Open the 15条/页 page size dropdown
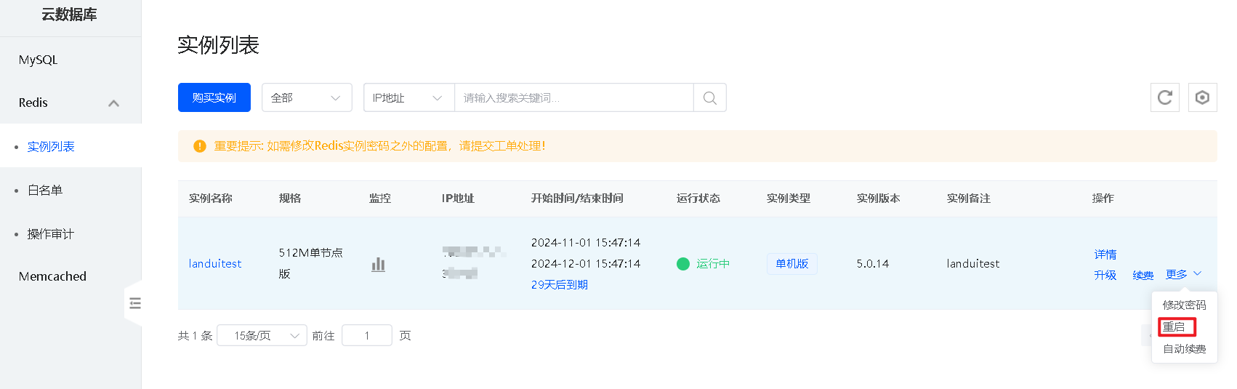Screen dimensions: 1237x389 (262, 335)
